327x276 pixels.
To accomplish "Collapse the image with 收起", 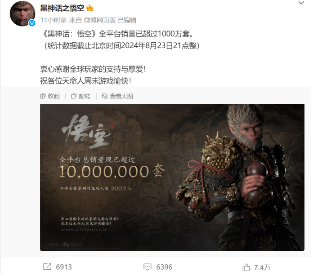I will click(50, 96).
